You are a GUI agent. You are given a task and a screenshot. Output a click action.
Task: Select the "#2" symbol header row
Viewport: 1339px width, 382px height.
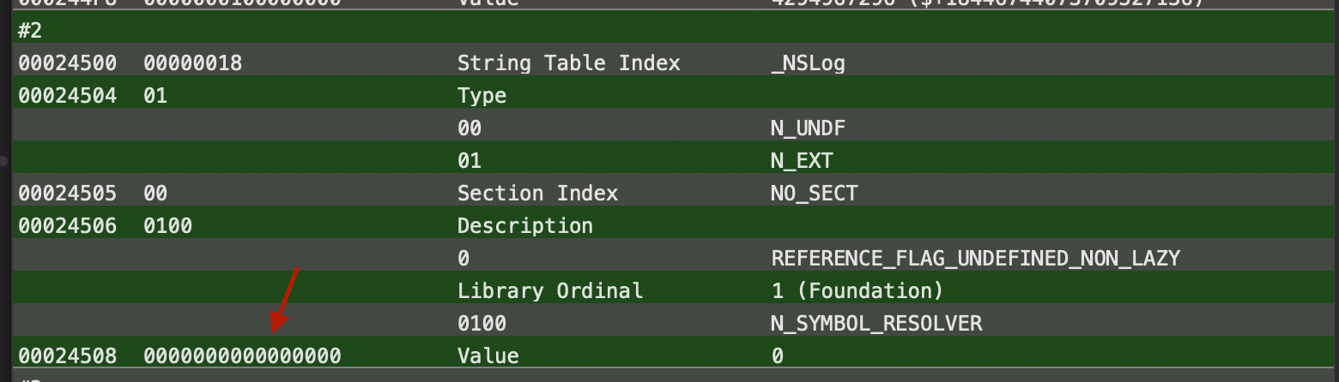pyautogui.click(x=674, y=27)
